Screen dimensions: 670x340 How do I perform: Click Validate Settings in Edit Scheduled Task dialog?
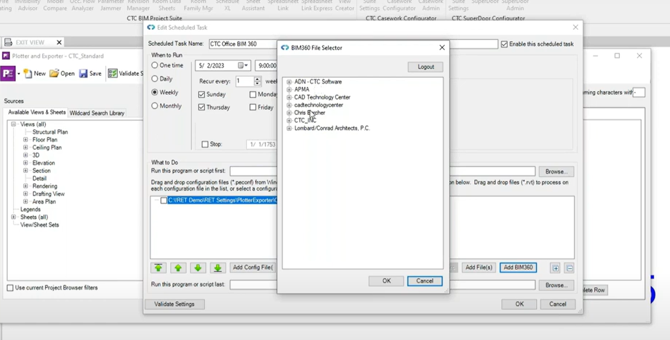(174, 304)
